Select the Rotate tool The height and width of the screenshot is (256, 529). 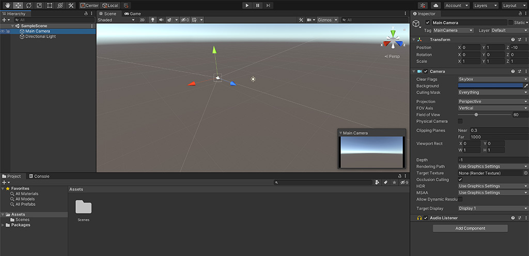pos(28,5)
